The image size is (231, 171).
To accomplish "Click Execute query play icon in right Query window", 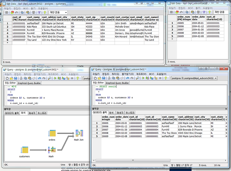I will coord(143,78).
